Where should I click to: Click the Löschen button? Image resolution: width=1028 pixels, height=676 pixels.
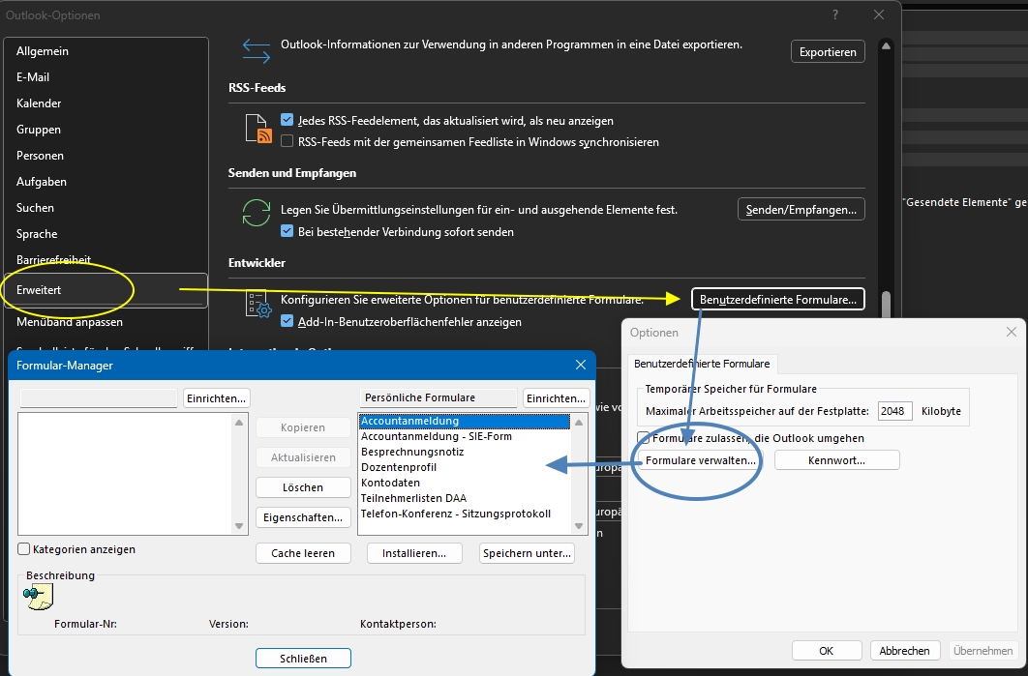click(303, 487)
